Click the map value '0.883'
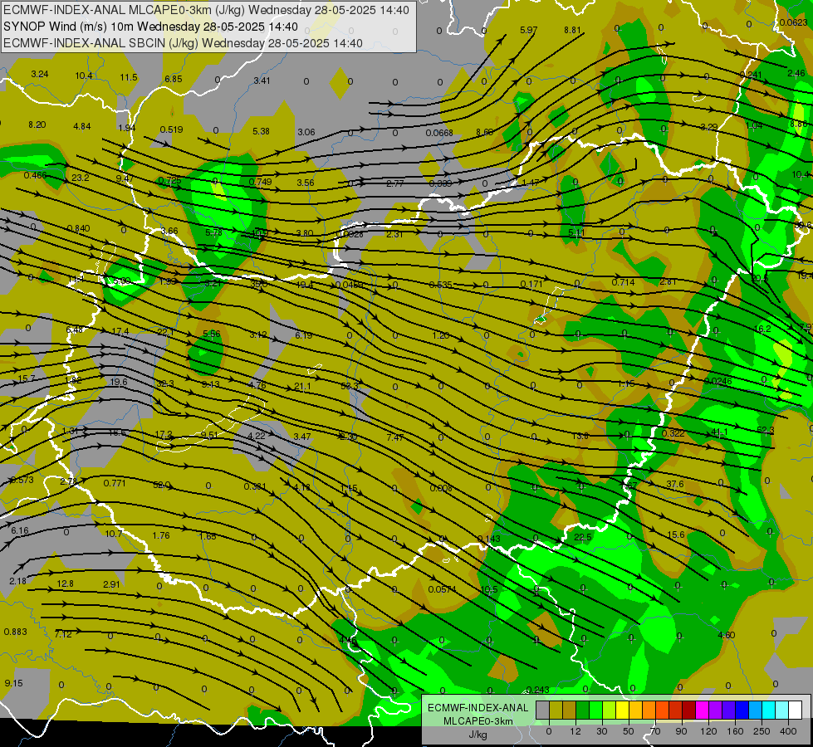 tap(15, 632)
